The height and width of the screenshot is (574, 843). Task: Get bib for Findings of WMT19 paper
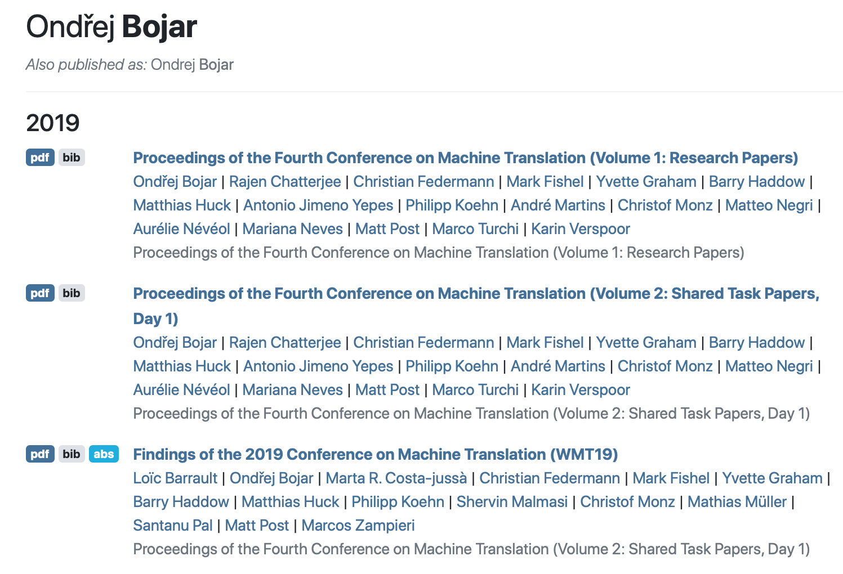[72, 454]
